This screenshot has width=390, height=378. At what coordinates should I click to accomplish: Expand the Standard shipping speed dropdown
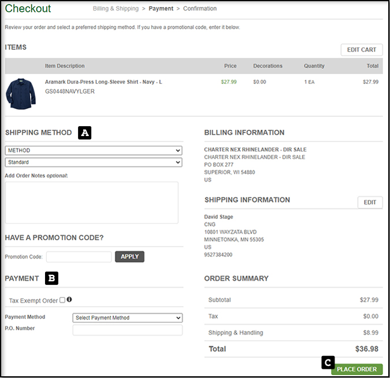click(93, 163)
